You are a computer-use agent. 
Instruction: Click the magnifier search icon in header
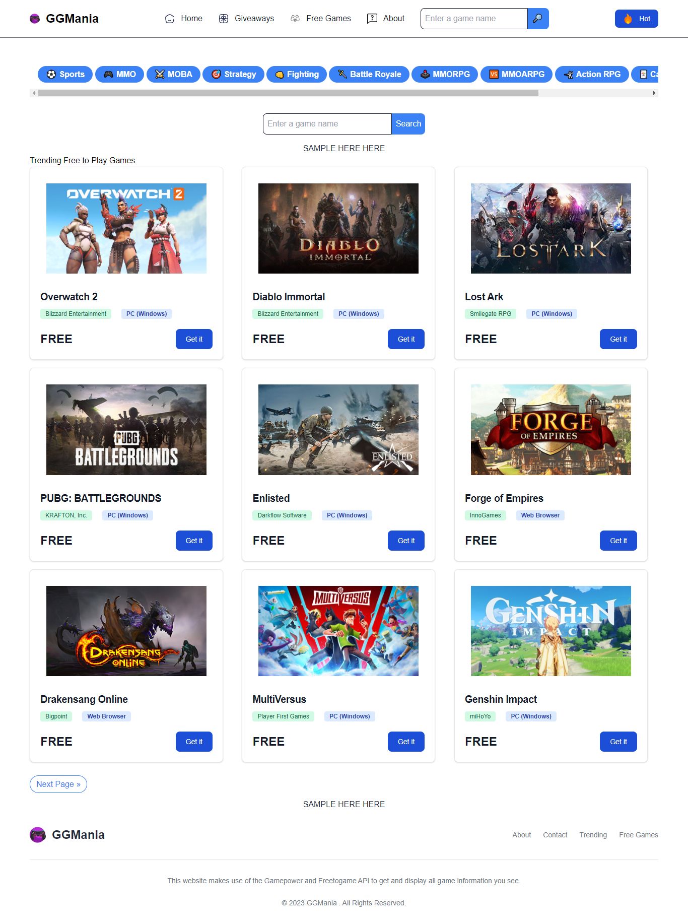click(x=538, y=19)
